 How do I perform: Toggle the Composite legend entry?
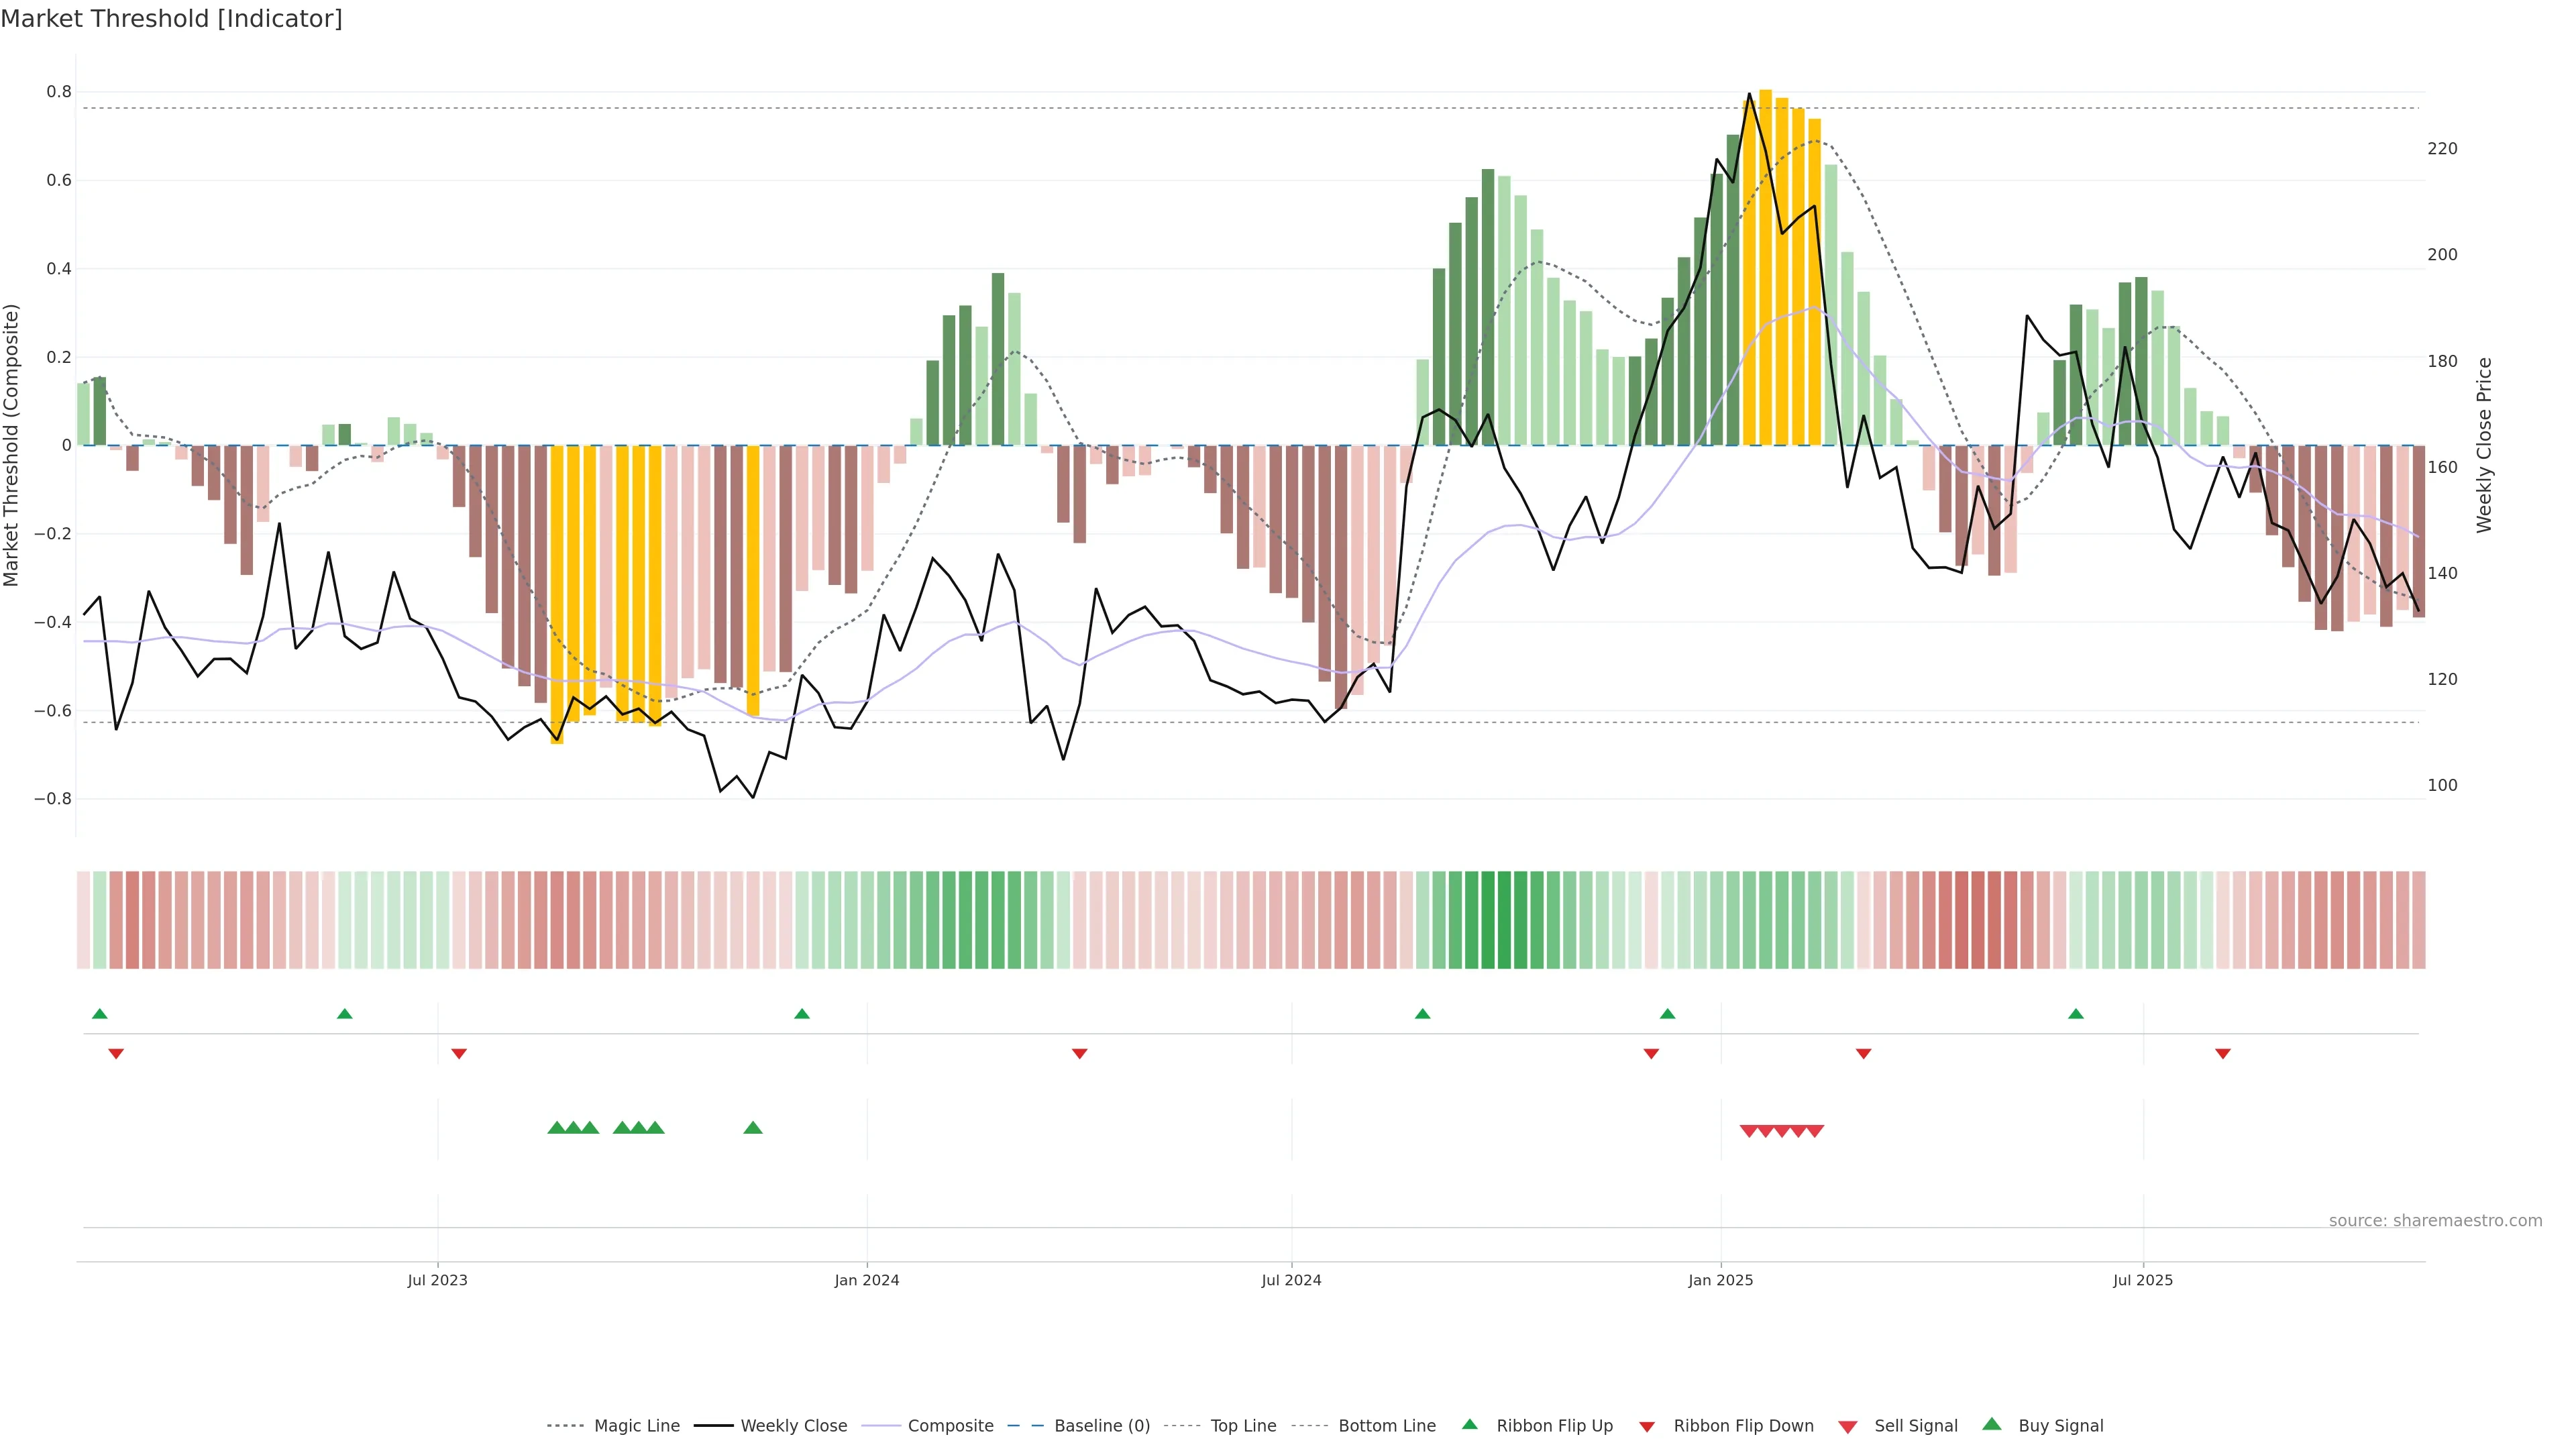pyautogui.click(x=950, y=1426)
